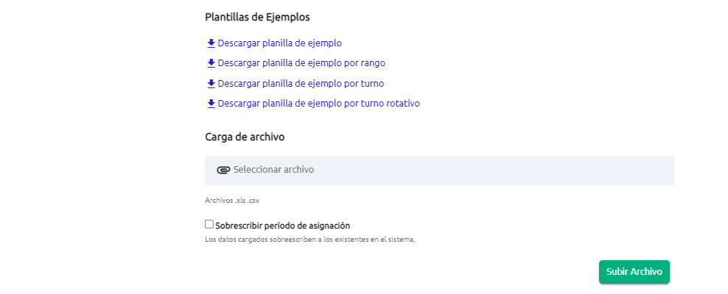Click download icon for 'turno rotativo' template

coord(211,104)
